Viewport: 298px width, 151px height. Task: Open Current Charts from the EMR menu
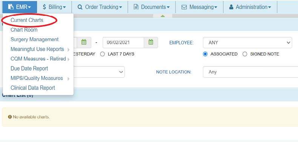pos(27,20)
